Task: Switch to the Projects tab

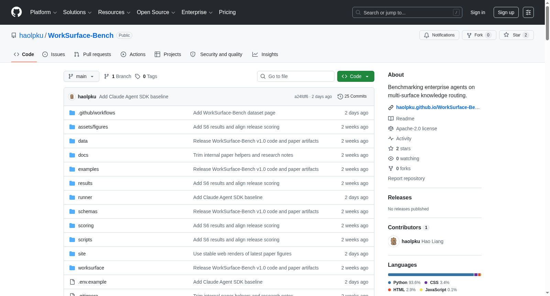Action: click(x=168, y=54)
